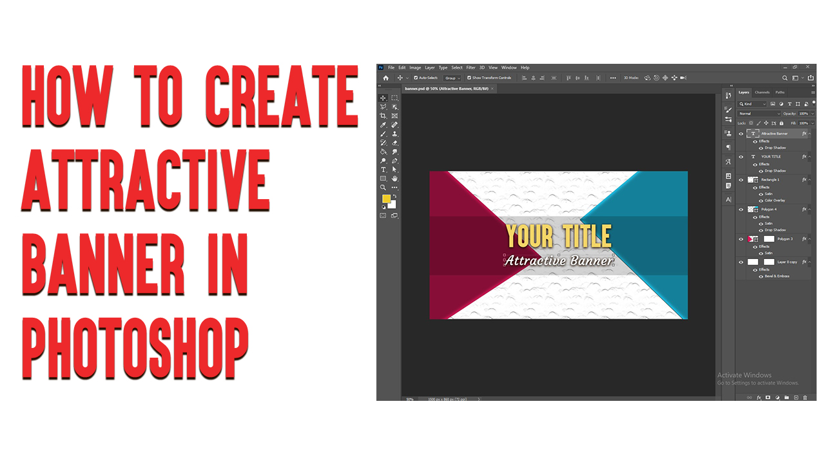Click the Opacity 100% value field

point(803,113)
